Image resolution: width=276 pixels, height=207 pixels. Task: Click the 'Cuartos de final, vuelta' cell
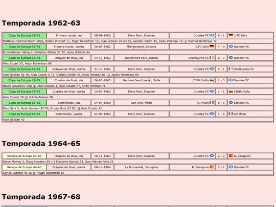click(x=68, y=91)
